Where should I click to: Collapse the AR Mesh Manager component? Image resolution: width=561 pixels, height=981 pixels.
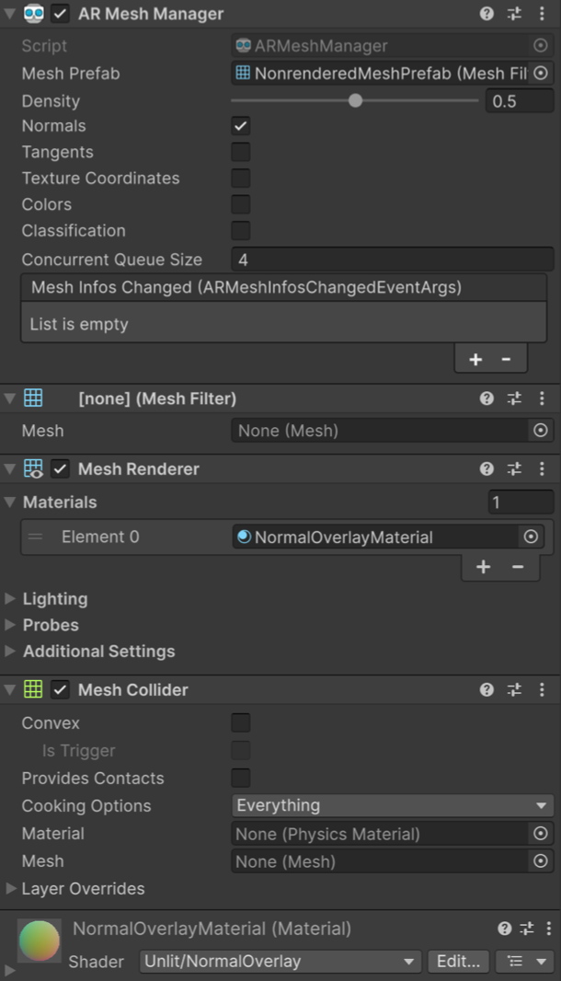tap(8, 13)
